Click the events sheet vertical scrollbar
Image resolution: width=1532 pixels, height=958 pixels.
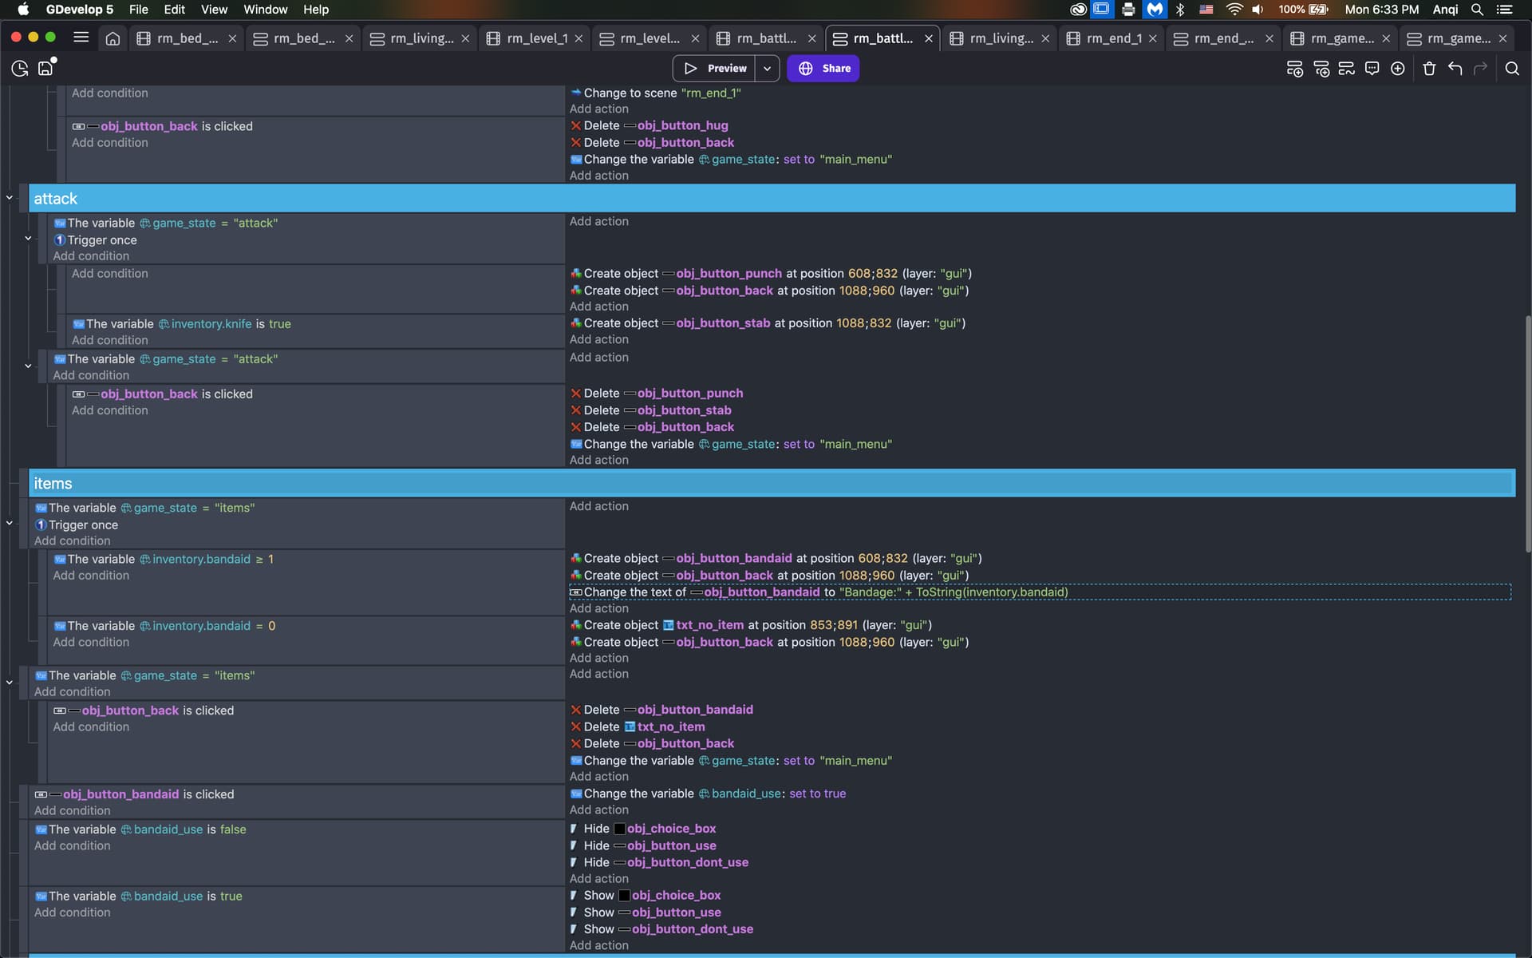tap(1527, 433)
